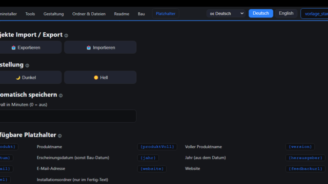The width and height of the screenshot is (328, 184).
Task: Show info for Import / Export heading
Action: [66, 35]
